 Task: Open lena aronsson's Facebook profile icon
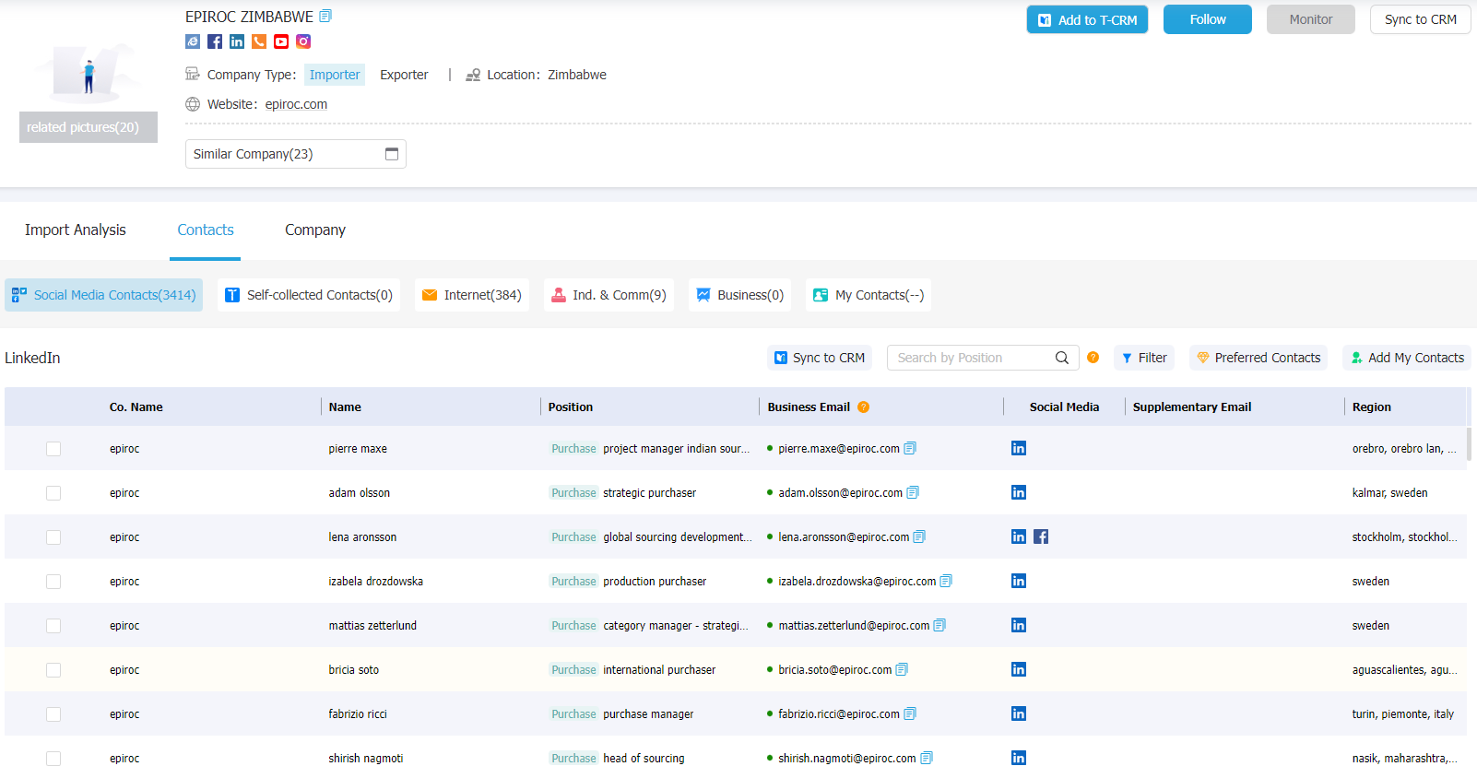pos(1041,536)
